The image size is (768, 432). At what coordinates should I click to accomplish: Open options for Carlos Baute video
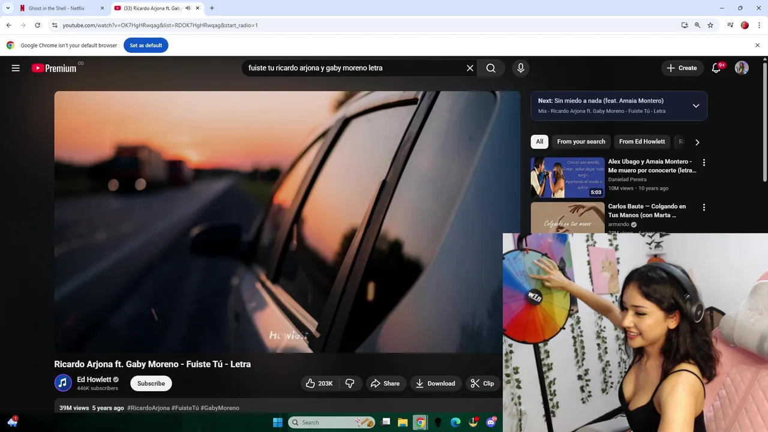pos(704,207)
